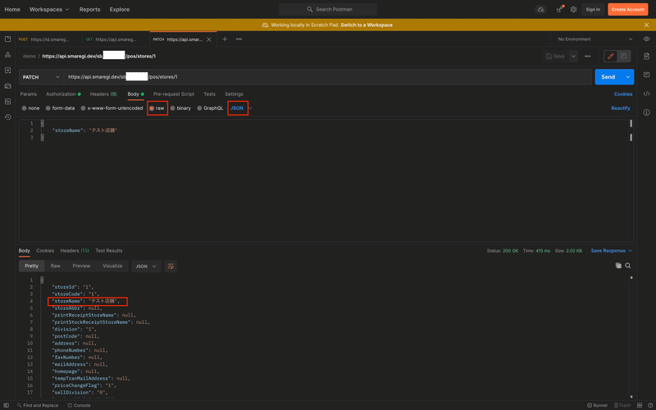Toggle sidebar icon in the status bar
The height and width of the screenshot is (410, 656).
[x=7, y=405]
